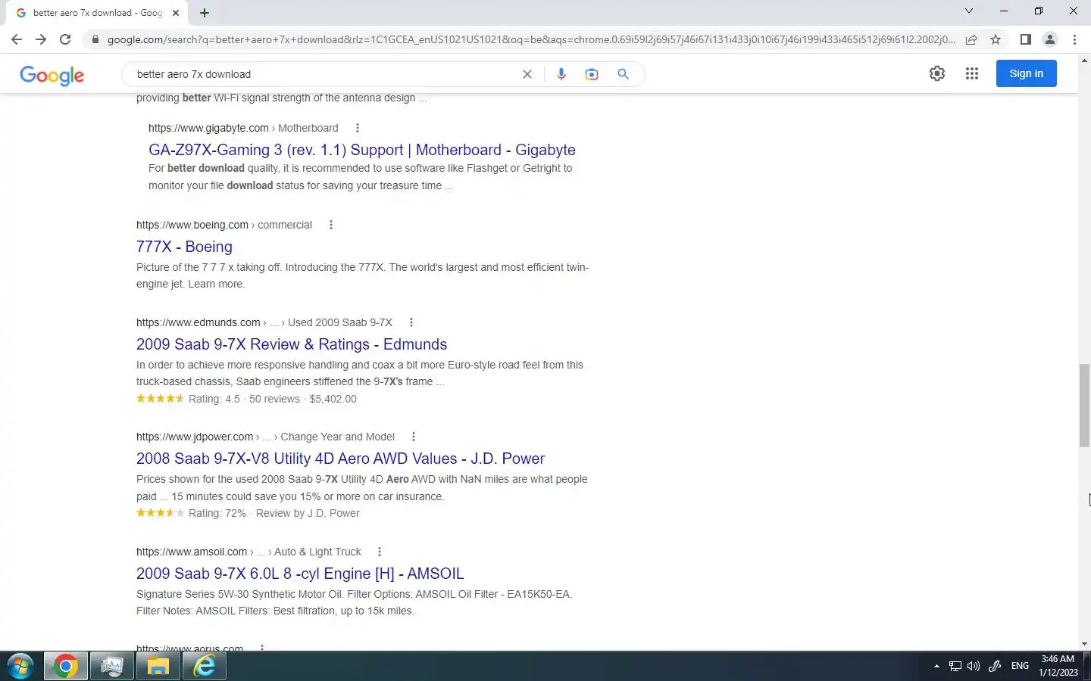The width and height of the screenshot is (1091, 681).
Task: Click the scrollbar down arrow
Action: coord(1084,644)
